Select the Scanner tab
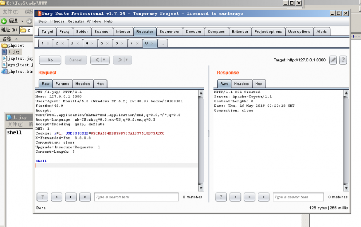 tap(102, 32)
